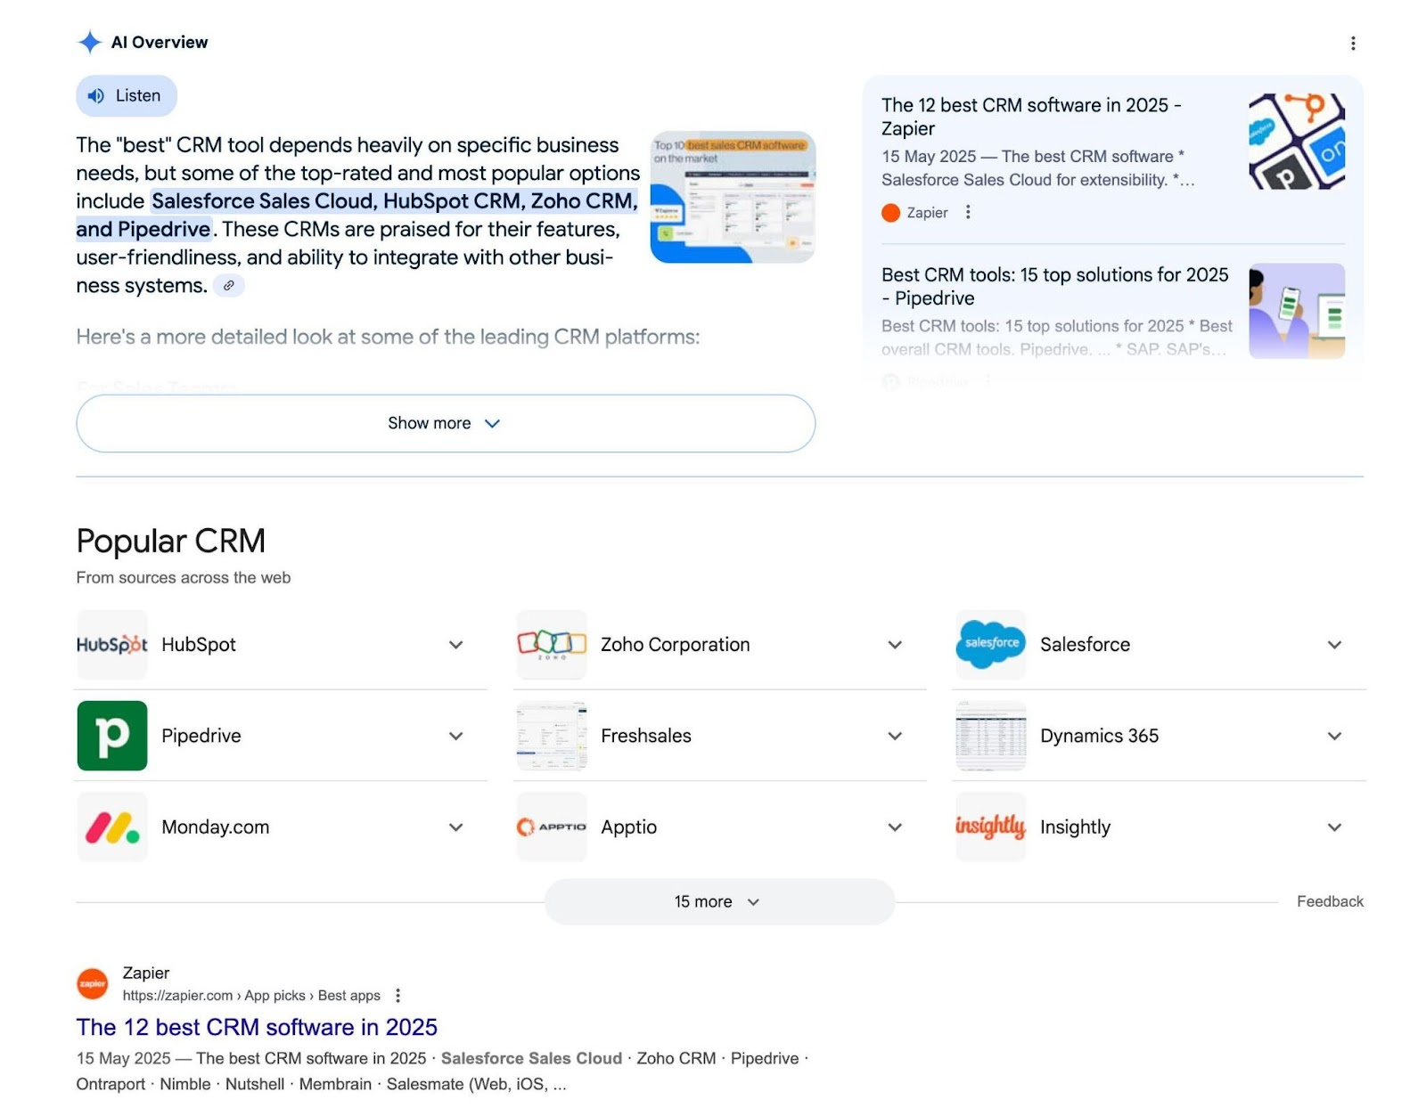Screen dimensions: 1426x1116
Task: Open the HubSpot dropdown chevron
Action: 455,644
